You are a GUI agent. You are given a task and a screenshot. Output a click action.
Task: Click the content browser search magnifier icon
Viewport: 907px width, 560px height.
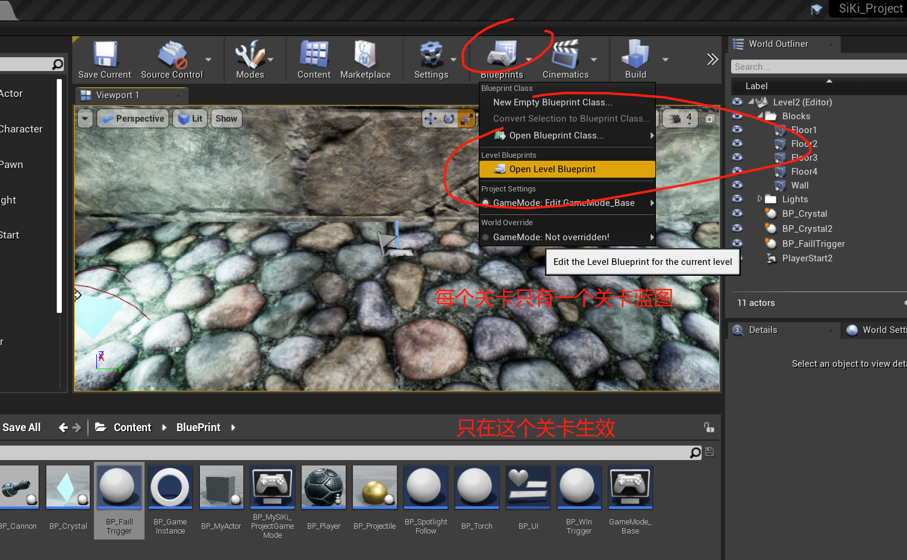click(x=696, y=452)
